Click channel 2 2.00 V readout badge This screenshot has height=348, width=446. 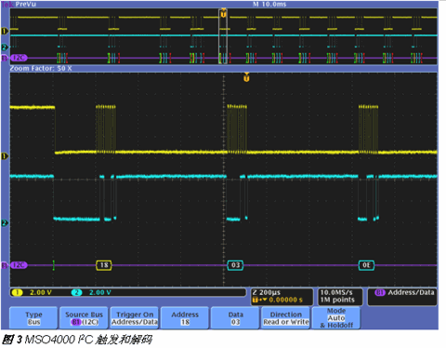pyautogui.click(x=91, y=292)
